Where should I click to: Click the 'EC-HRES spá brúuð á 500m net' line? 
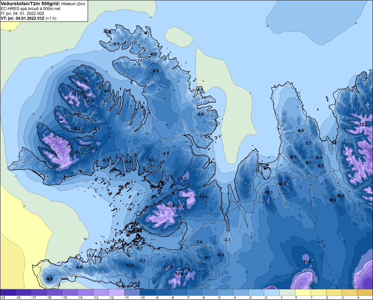30,9
